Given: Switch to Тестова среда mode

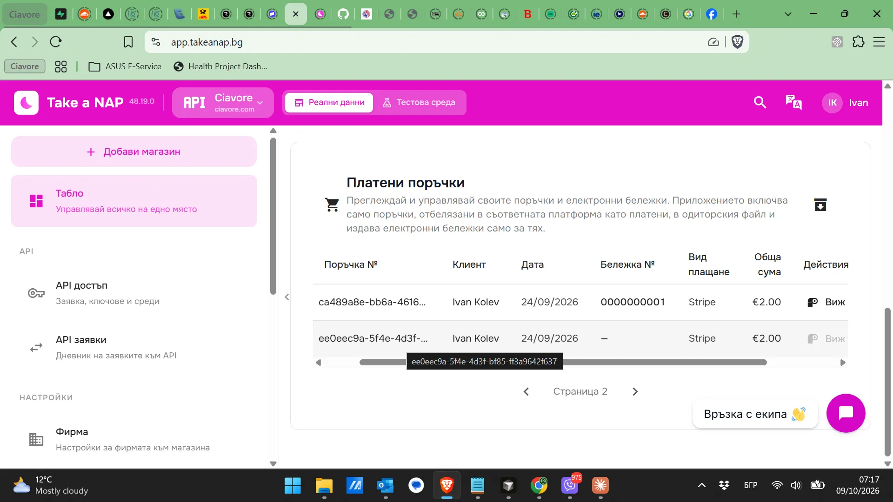Looking at the screenshot, I should coord(419,102).
